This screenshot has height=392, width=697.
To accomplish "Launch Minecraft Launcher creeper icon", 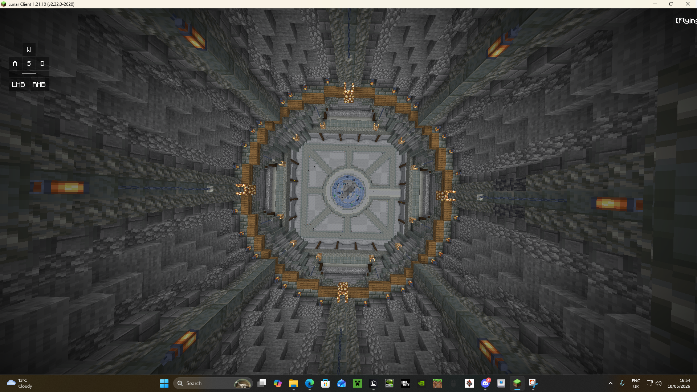I will click(358, 383).
